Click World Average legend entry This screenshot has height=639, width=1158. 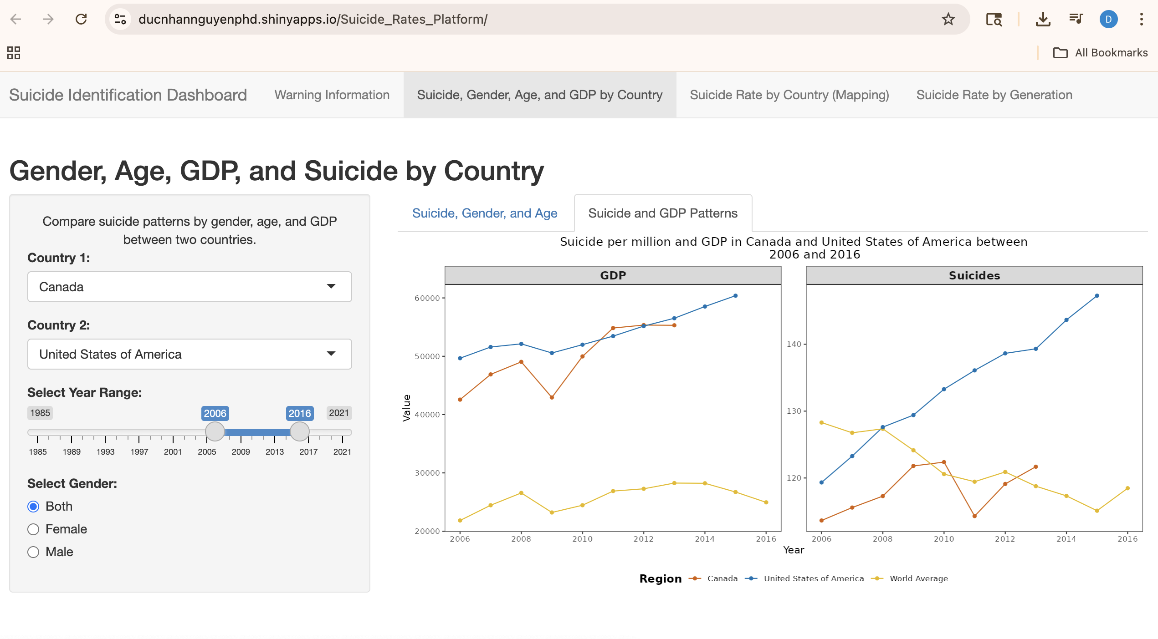click(x=909, y=578)
